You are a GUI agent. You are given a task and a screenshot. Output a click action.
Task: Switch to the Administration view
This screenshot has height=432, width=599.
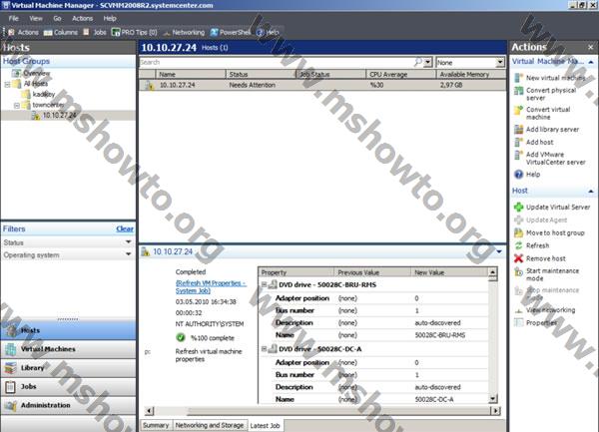pyautogui.click(x=68, y=405)
